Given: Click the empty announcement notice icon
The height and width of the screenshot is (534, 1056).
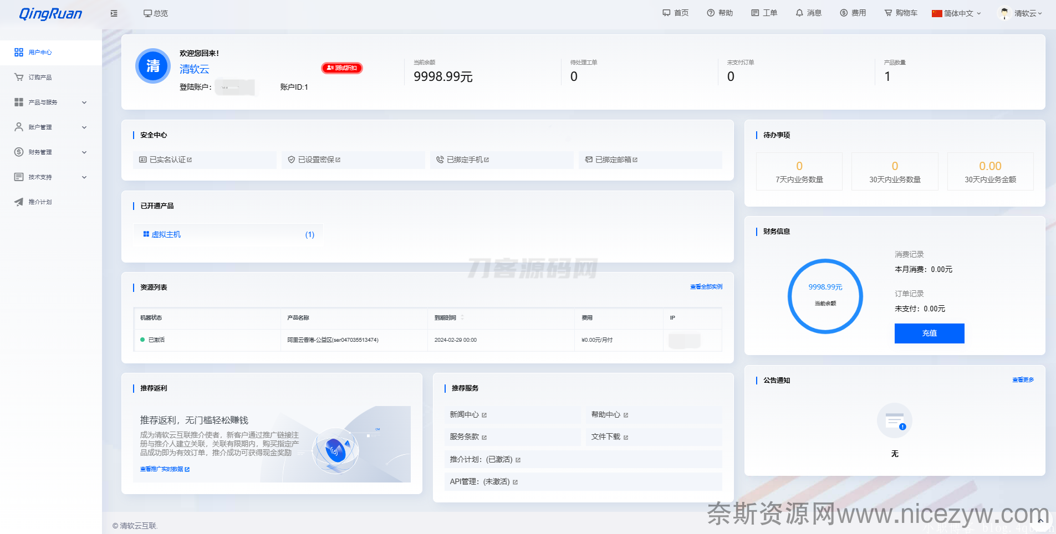Looking at the screenshot, I should (x=895, y=421).
